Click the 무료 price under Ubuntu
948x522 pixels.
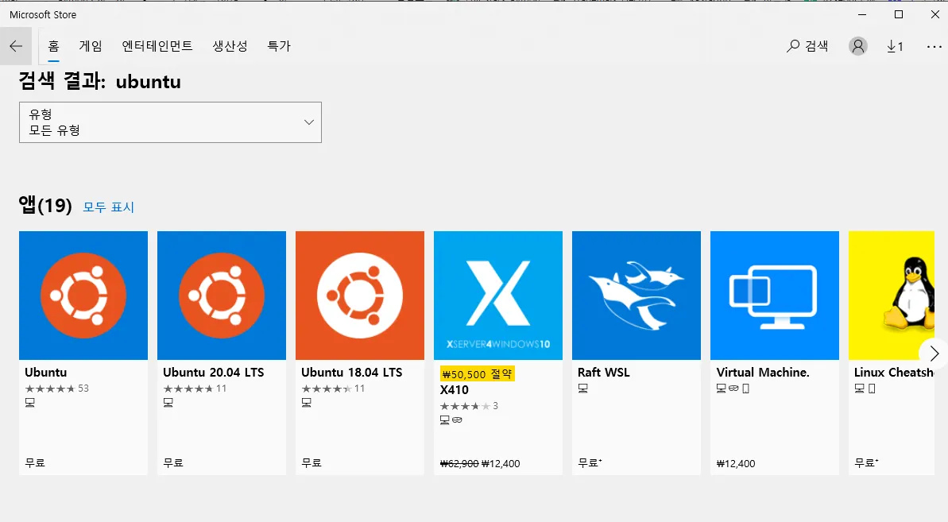tap(35, 462)
